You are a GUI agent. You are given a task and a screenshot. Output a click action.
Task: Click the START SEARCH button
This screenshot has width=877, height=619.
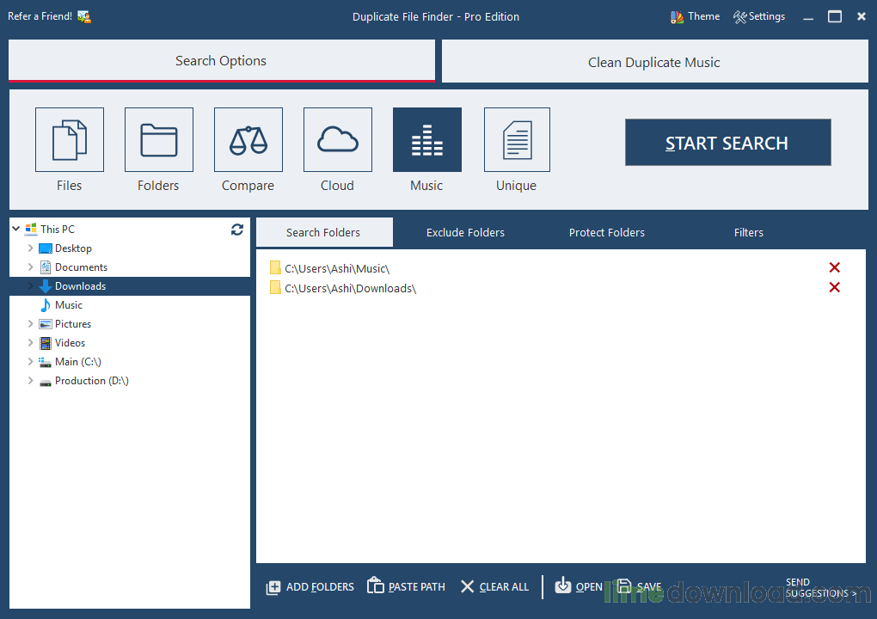coord(727,143)
